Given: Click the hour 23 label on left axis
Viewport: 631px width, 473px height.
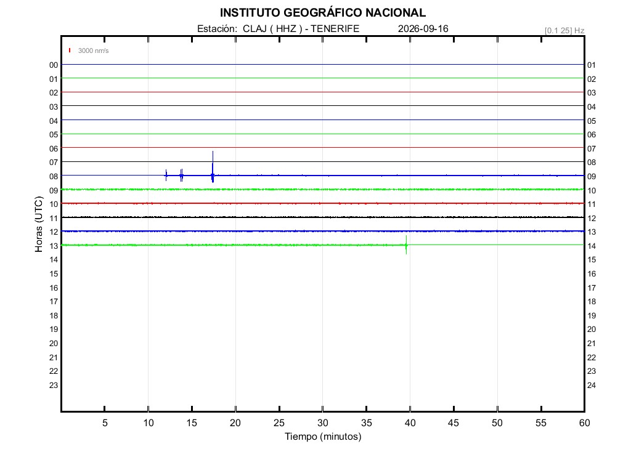Looking at the screenshot, I should (54, 386).
